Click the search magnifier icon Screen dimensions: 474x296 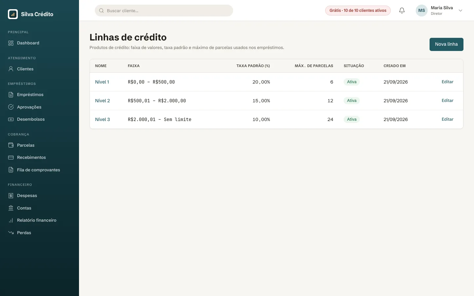point(101,11)
